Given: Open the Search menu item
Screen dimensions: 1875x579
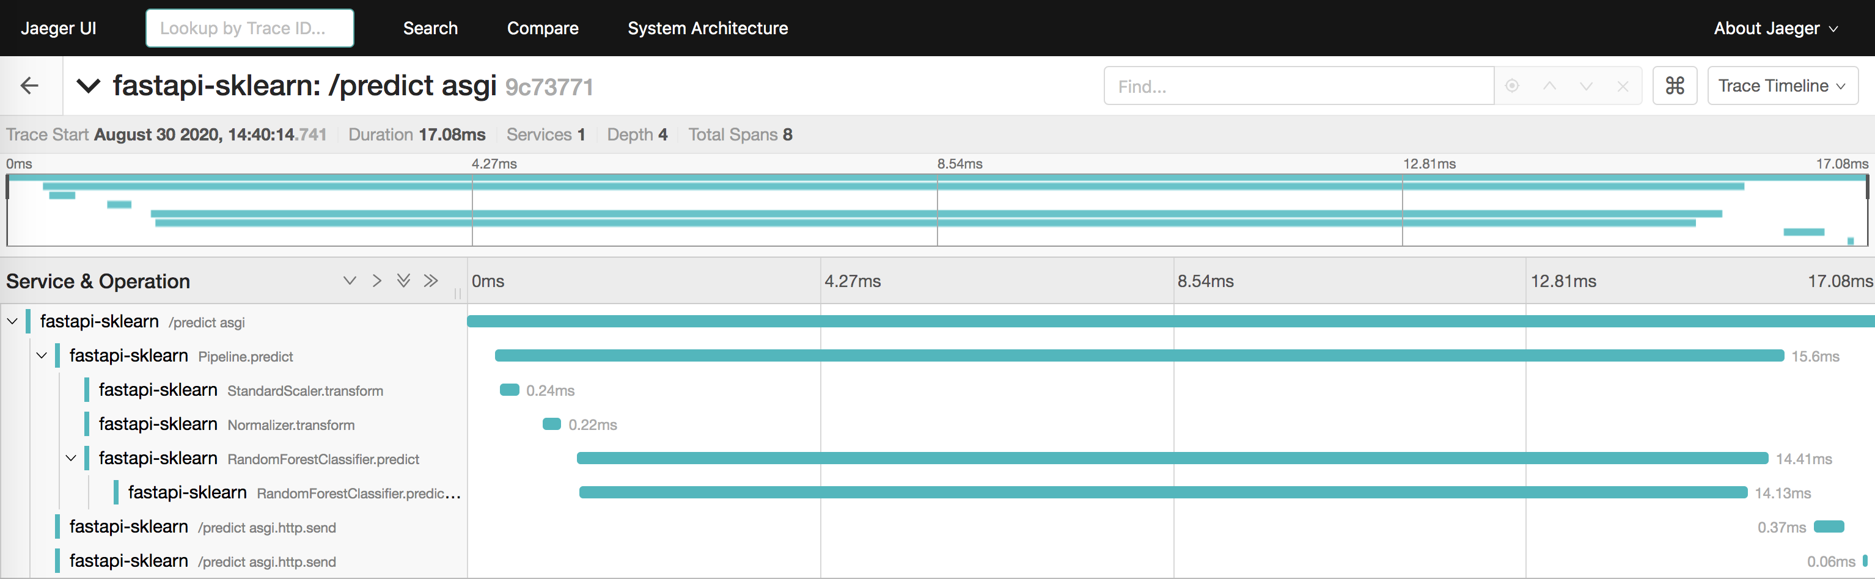Looking at the screenshot, I should coord(431,27).
